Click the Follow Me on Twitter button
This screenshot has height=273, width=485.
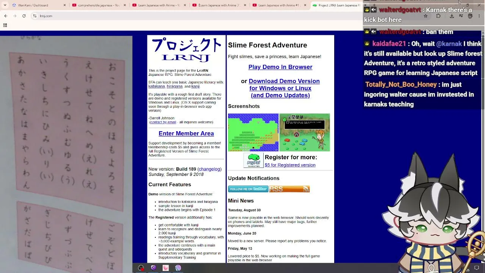pyautogui.click(x=248, y=189)
